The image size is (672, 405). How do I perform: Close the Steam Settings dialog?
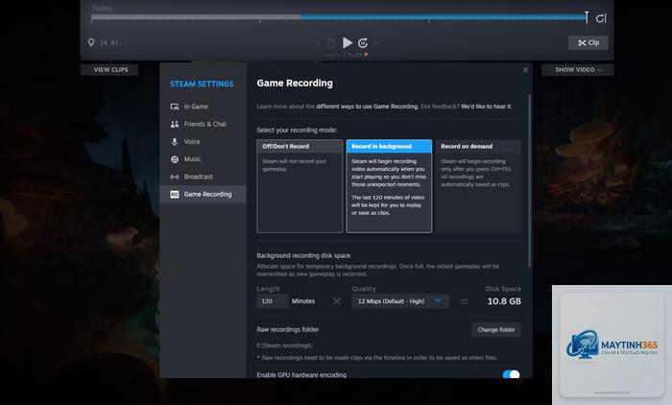[x=525, y=70]
